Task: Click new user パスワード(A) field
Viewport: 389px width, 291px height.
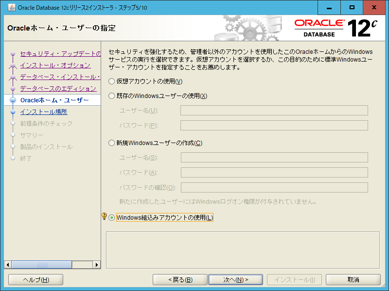Action: (x=274, y=173)
